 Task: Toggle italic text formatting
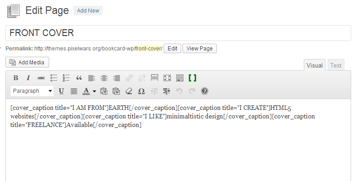click(28, 78)
